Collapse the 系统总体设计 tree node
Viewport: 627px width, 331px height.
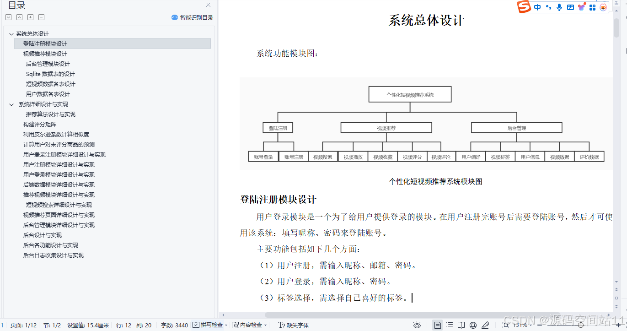11,34
